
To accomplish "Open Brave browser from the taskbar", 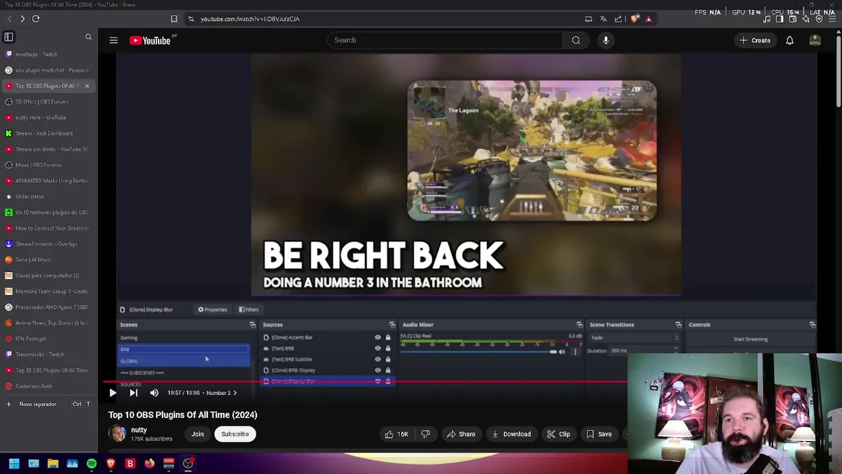I will pos(111,463).
